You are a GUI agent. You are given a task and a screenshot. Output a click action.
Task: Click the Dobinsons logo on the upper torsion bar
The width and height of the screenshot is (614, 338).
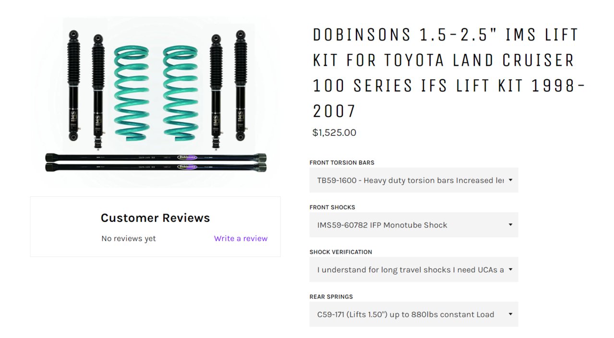click(x=187, y=157)
